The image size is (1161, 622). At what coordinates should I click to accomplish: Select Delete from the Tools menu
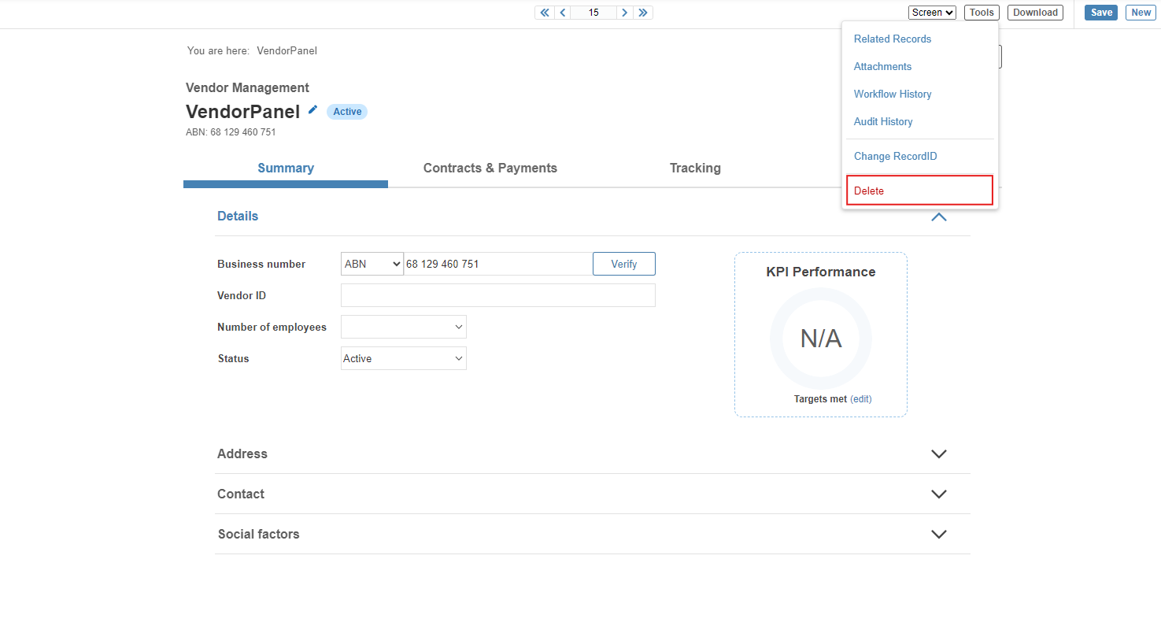pyautogui.click(x=869, y=191)
